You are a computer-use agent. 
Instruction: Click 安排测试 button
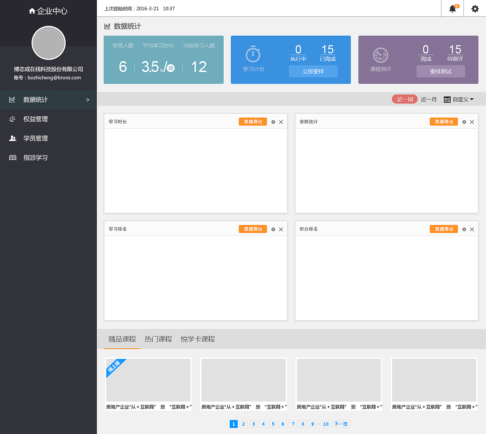coord(441,71)
